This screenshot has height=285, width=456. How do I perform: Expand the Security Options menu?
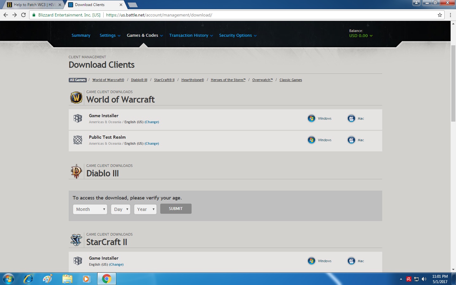tap(238, 35)
